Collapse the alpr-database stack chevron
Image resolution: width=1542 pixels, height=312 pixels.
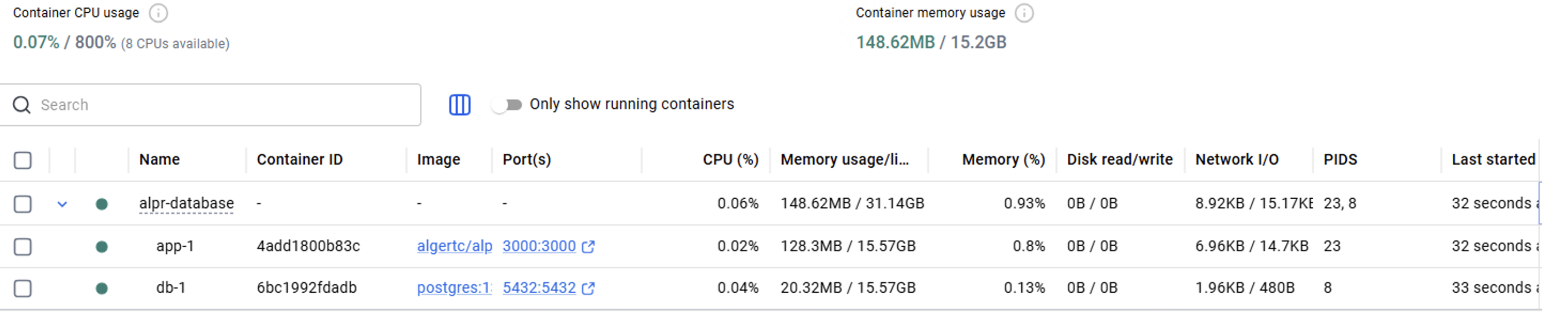(x=62, y=205)
